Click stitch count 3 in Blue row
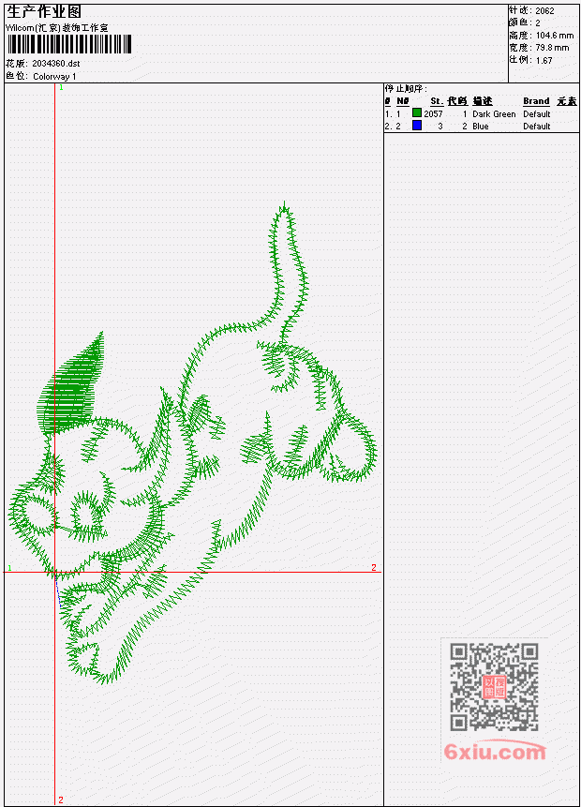This screenshot has height=807, width=581. point(440,127)
